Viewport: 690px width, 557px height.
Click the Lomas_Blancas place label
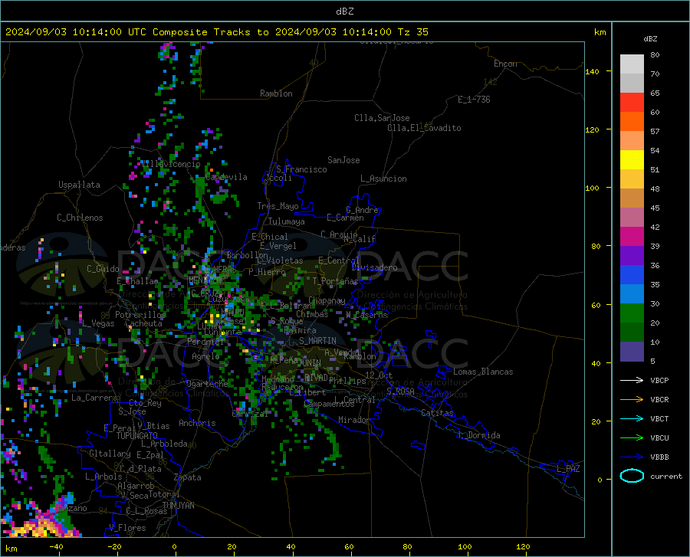click(483, 372)
